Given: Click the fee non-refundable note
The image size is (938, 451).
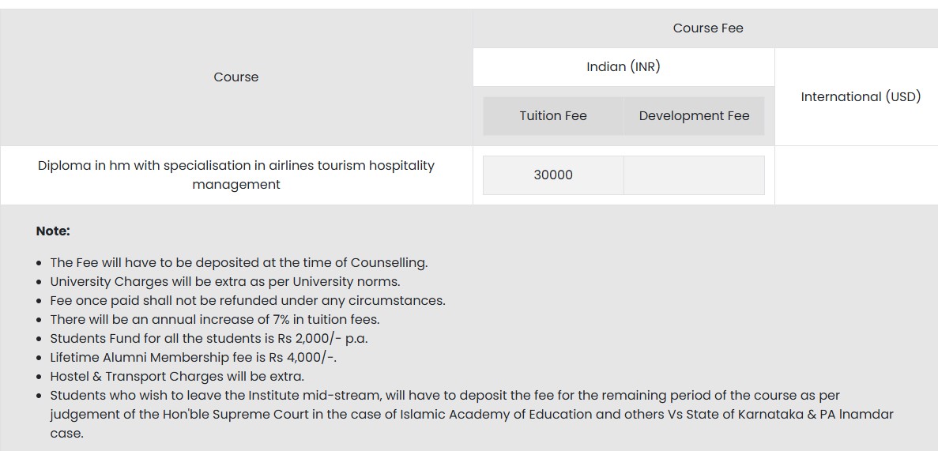Looking at the screenshot, I should [247, 301].
